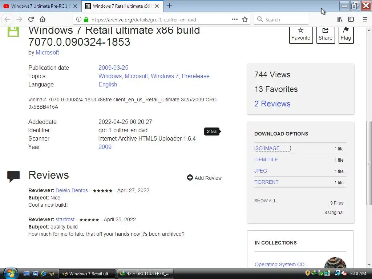Image resolution: width=372 pixels, height=279 pixels.
Task: Click the green floppy disk software icon
Action: click(x=13, y=32)
